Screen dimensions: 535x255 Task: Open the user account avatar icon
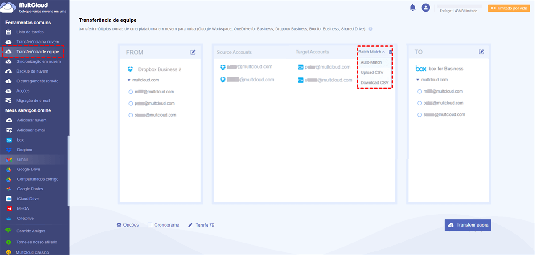426,8
